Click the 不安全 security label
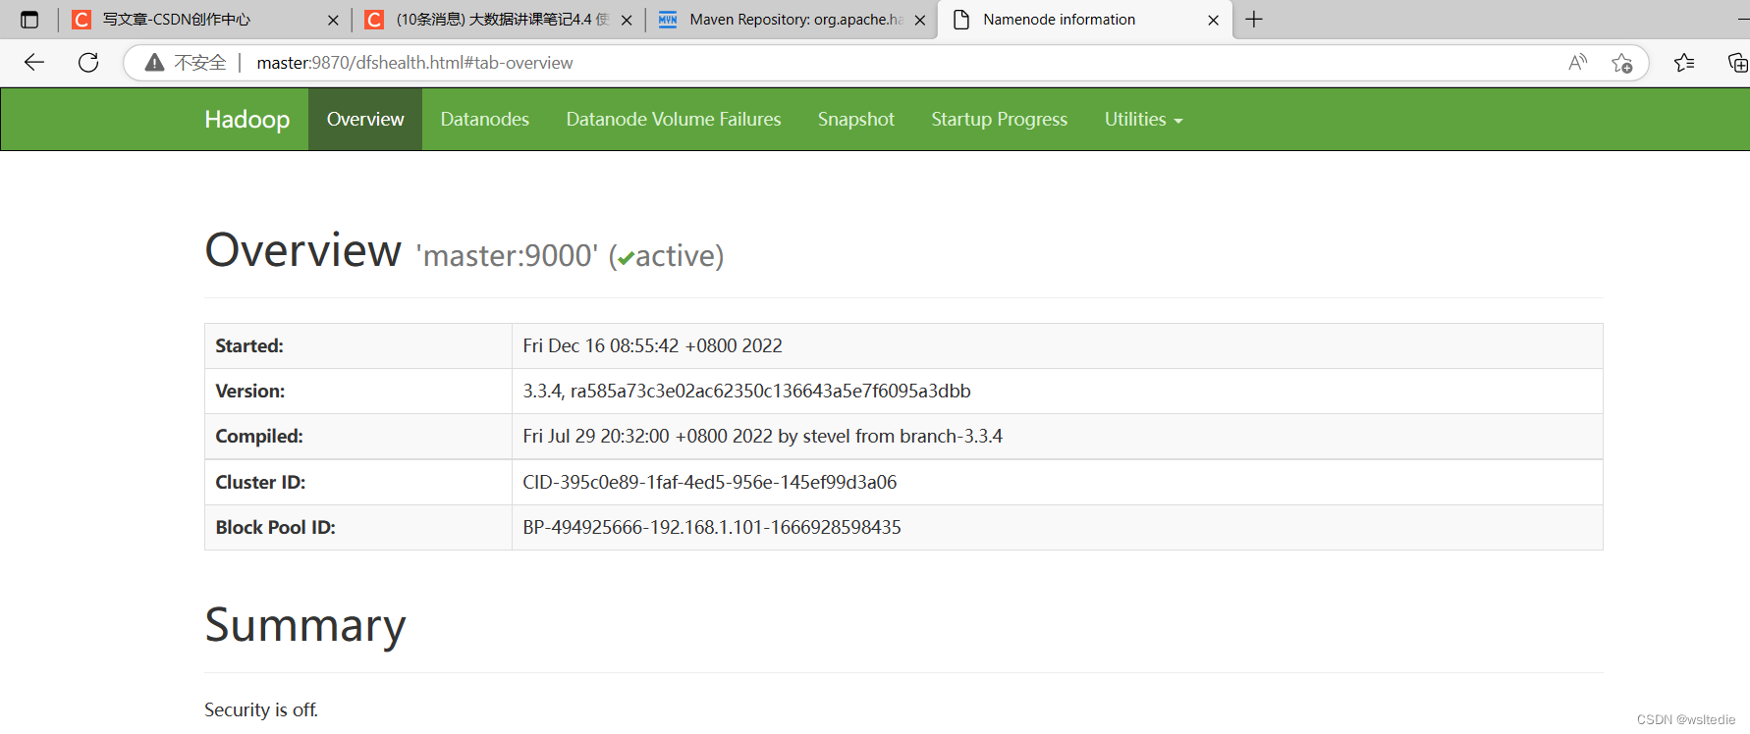This screenshot has width=1750, height=734. click(200, 63)
